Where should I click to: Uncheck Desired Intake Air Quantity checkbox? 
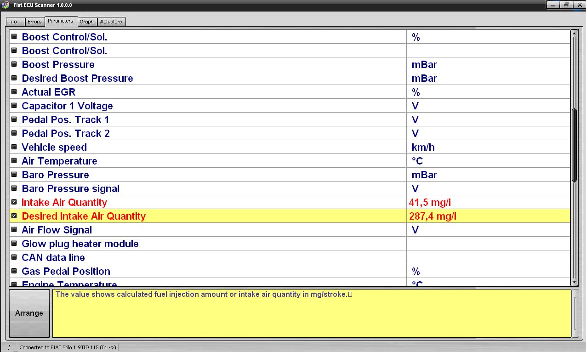14,216
